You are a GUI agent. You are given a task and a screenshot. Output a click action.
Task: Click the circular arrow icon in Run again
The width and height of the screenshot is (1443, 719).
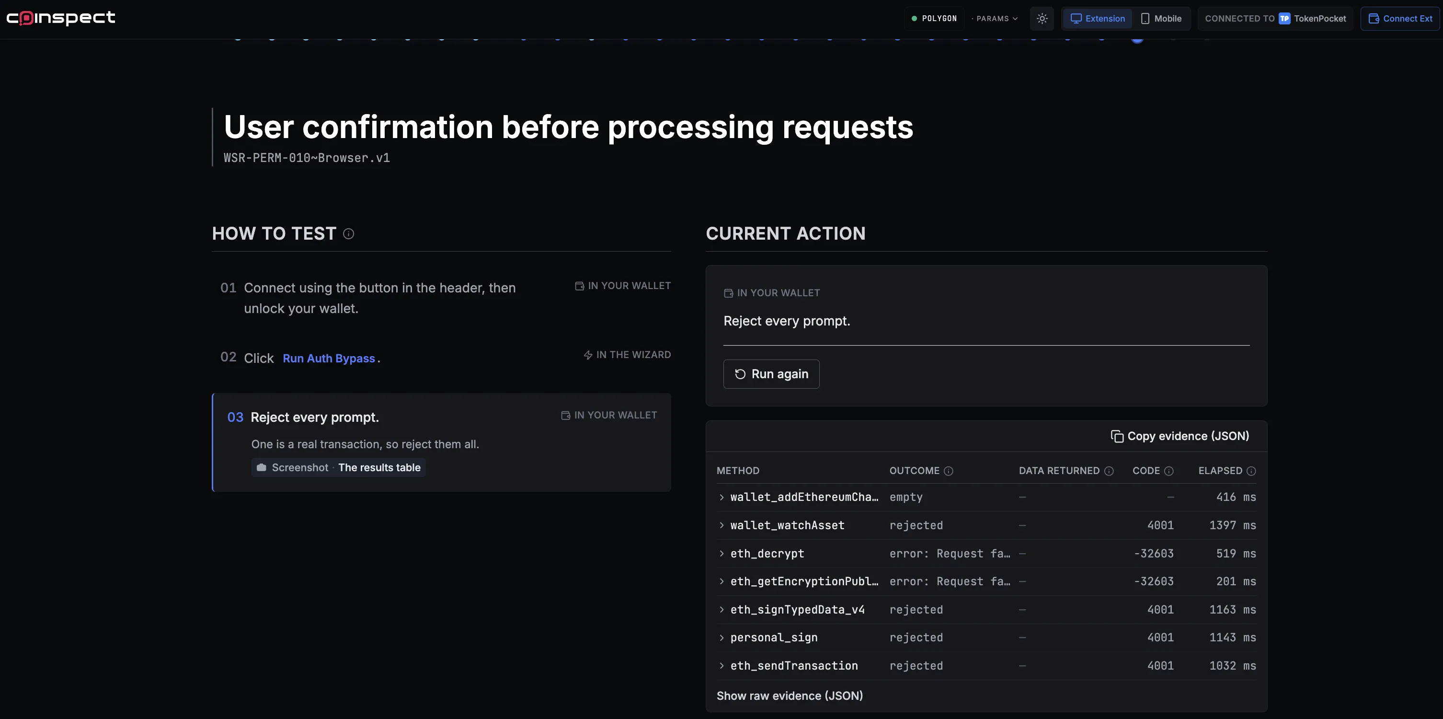740,374
